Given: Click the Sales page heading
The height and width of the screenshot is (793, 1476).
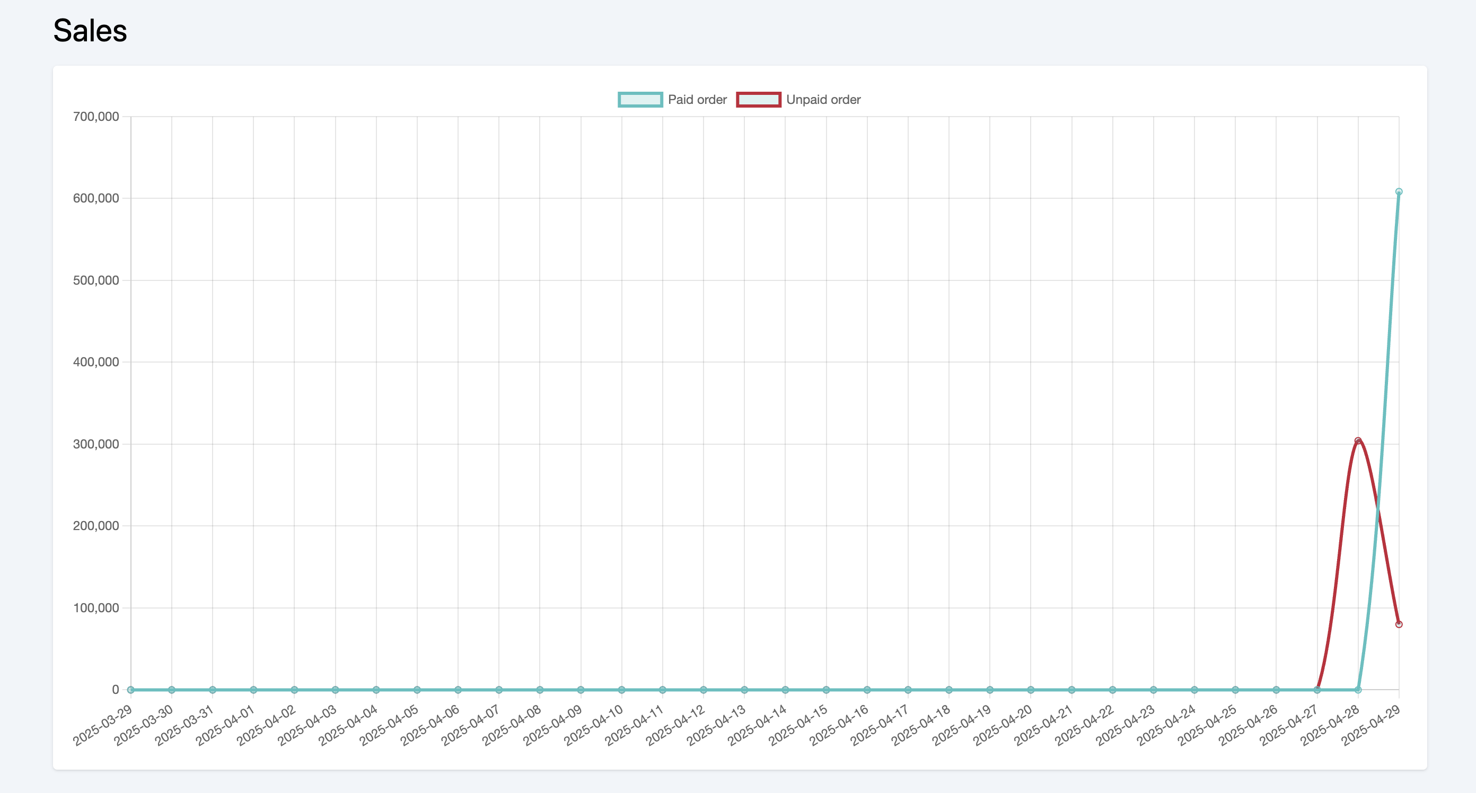Looking at the screenshot, I should coord(90,30).
